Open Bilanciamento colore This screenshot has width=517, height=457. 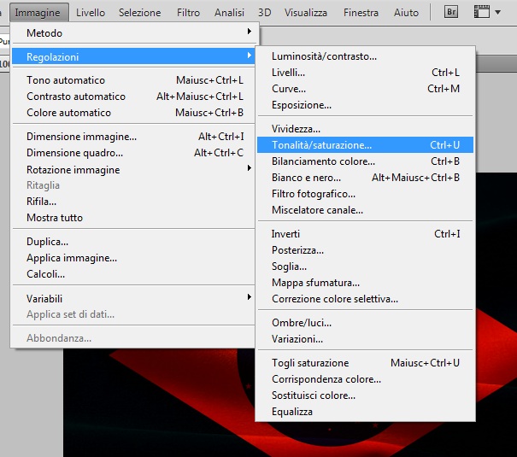(x=365, y=161)
